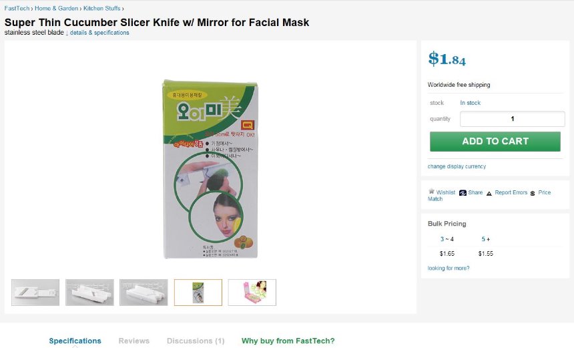Click the Report Errors warning triangle icon
Viewport: 574px width, 348px height.
click(x=489, y=192)
